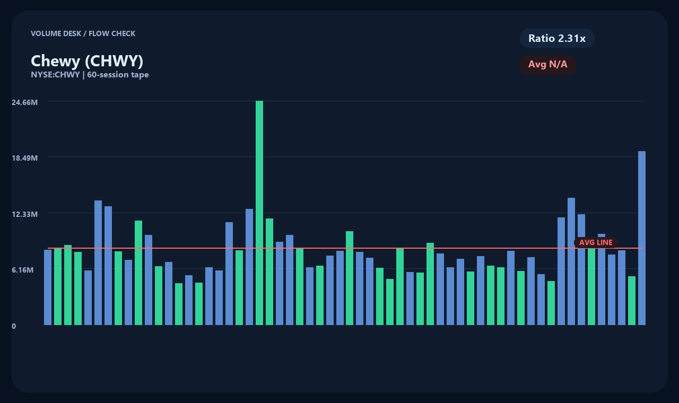The width and height of the screenshot is (679, 403).
Task: Click the Chewy (CHWY) title
Action: [x=87, y=61]
